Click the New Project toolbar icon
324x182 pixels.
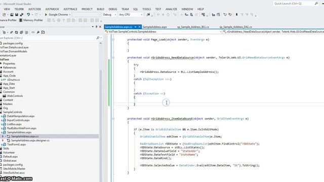pos(4,15)
